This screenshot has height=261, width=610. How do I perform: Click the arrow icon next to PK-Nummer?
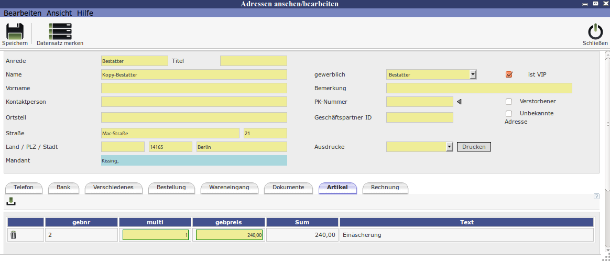tap(460, 102)
